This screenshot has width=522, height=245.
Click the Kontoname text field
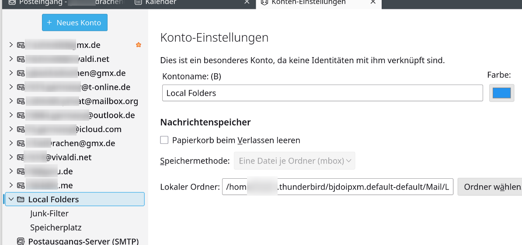coord(322,93)
